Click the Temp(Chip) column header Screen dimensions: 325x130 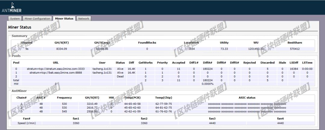point(163,98)
